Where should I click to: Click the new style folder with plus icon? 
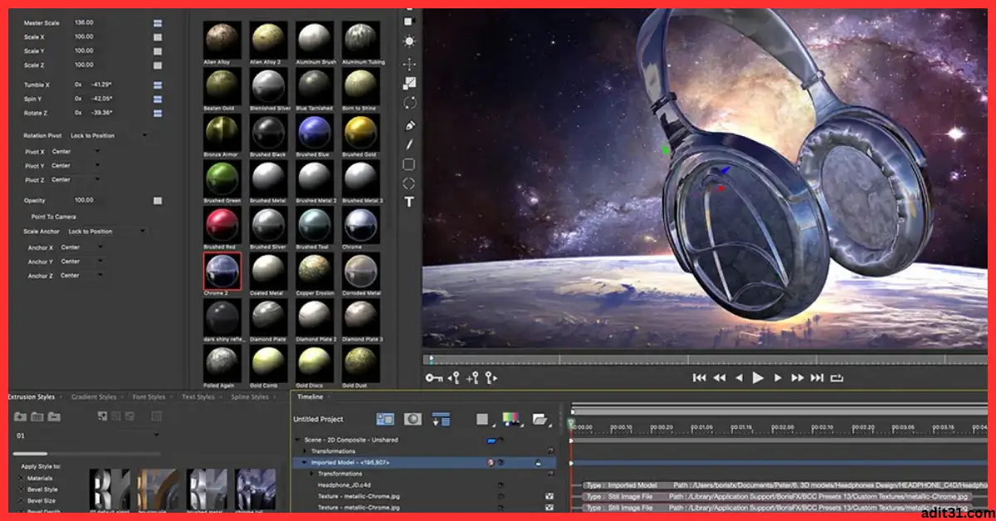pyautogui.click(x=21, y=416)
